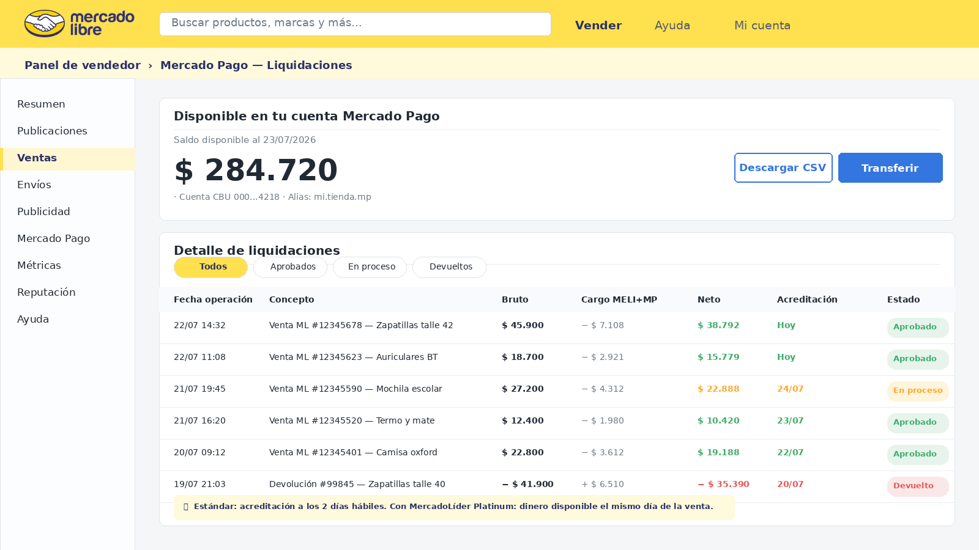
Task: Select the En proceso filter tab
Action: [x=370, y=267]
